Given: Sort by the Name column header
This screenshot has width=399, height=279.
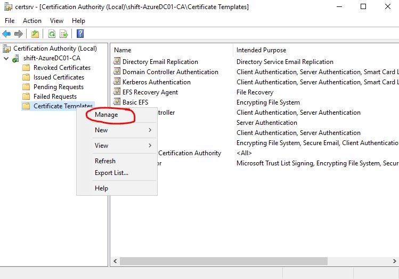Looking at the screenshot, I should pos(123,50).
